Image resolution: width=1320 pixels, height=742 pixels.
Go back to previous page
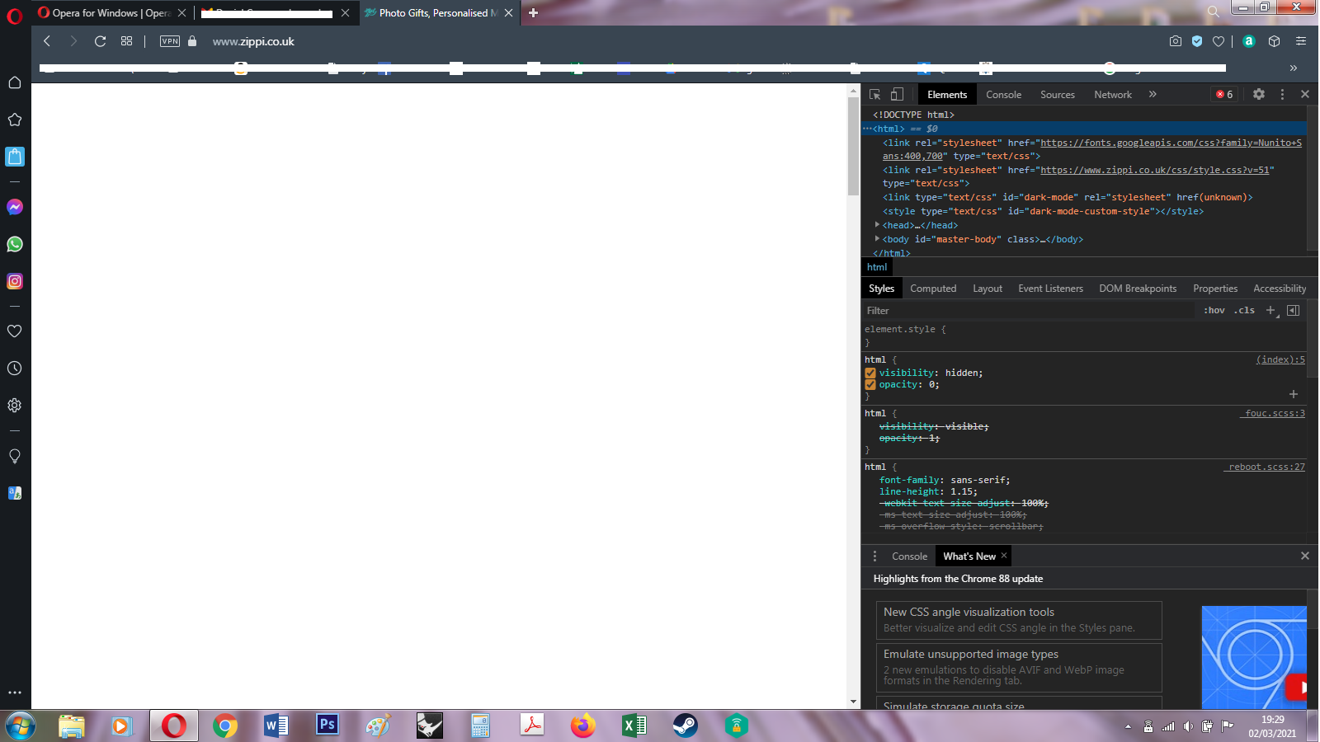(47, 41)
